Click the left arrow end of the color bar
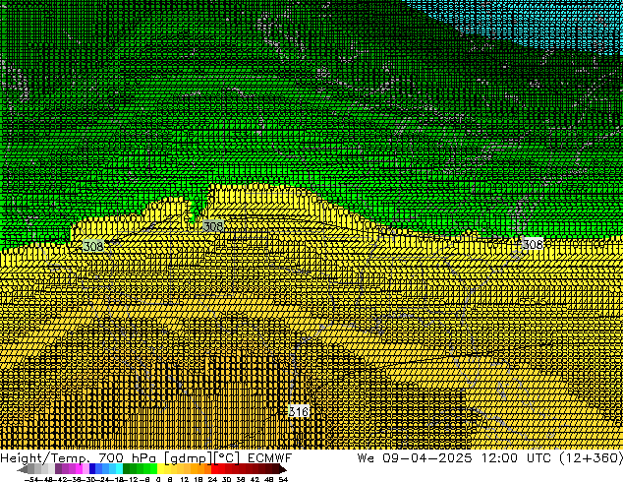The image size is (623, 482). coord(23,469)
